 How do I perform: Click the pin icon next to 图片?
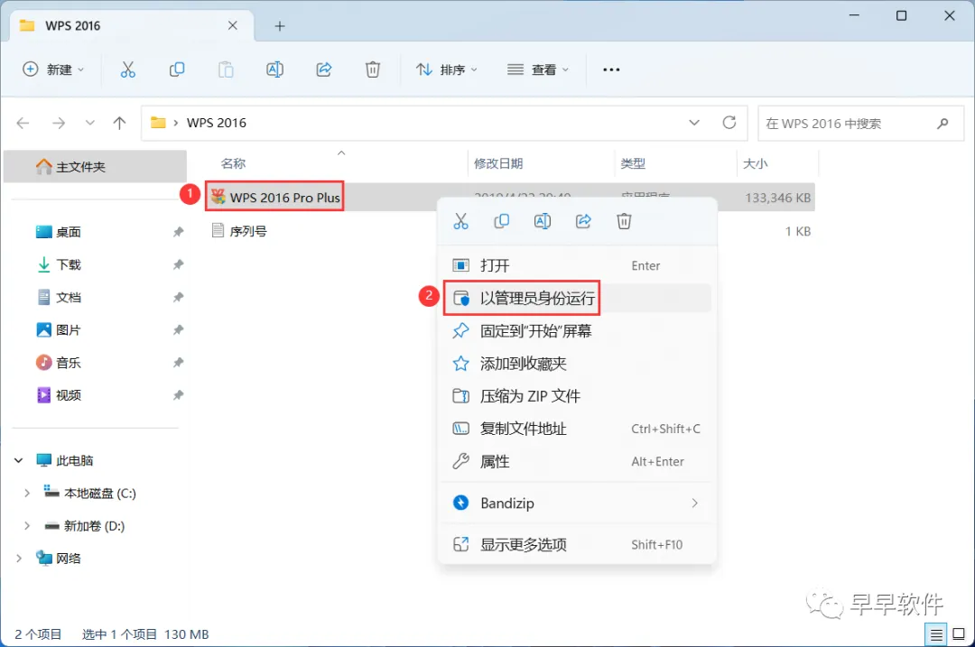tap(179, 330)
